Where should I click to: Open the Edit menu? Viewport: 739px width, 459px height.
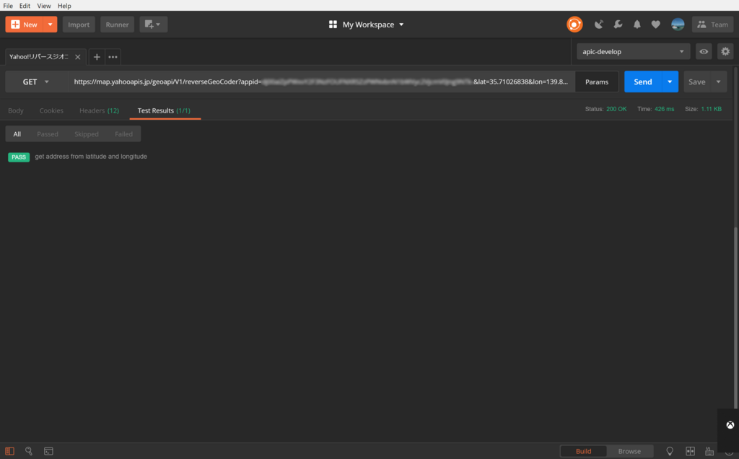click(25, 6)
